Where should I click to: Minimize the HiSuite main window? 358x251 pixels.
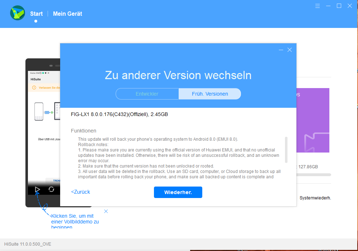tap(328, 6)
